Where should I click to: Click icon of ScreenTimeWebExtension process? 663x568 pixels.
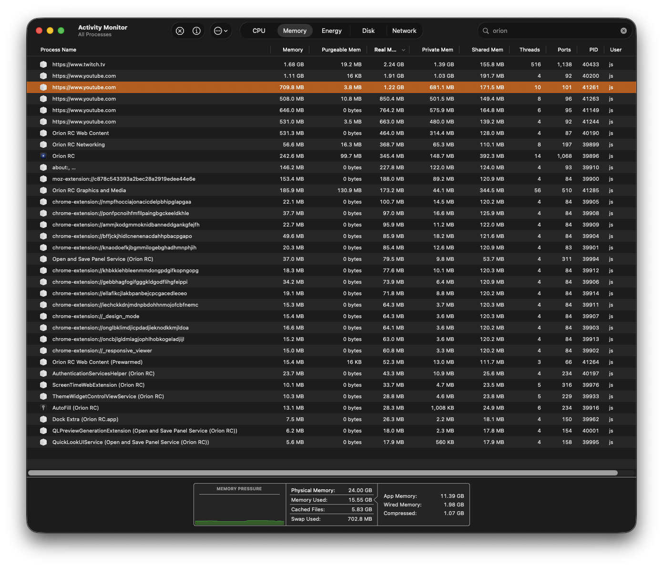(43, 385)
